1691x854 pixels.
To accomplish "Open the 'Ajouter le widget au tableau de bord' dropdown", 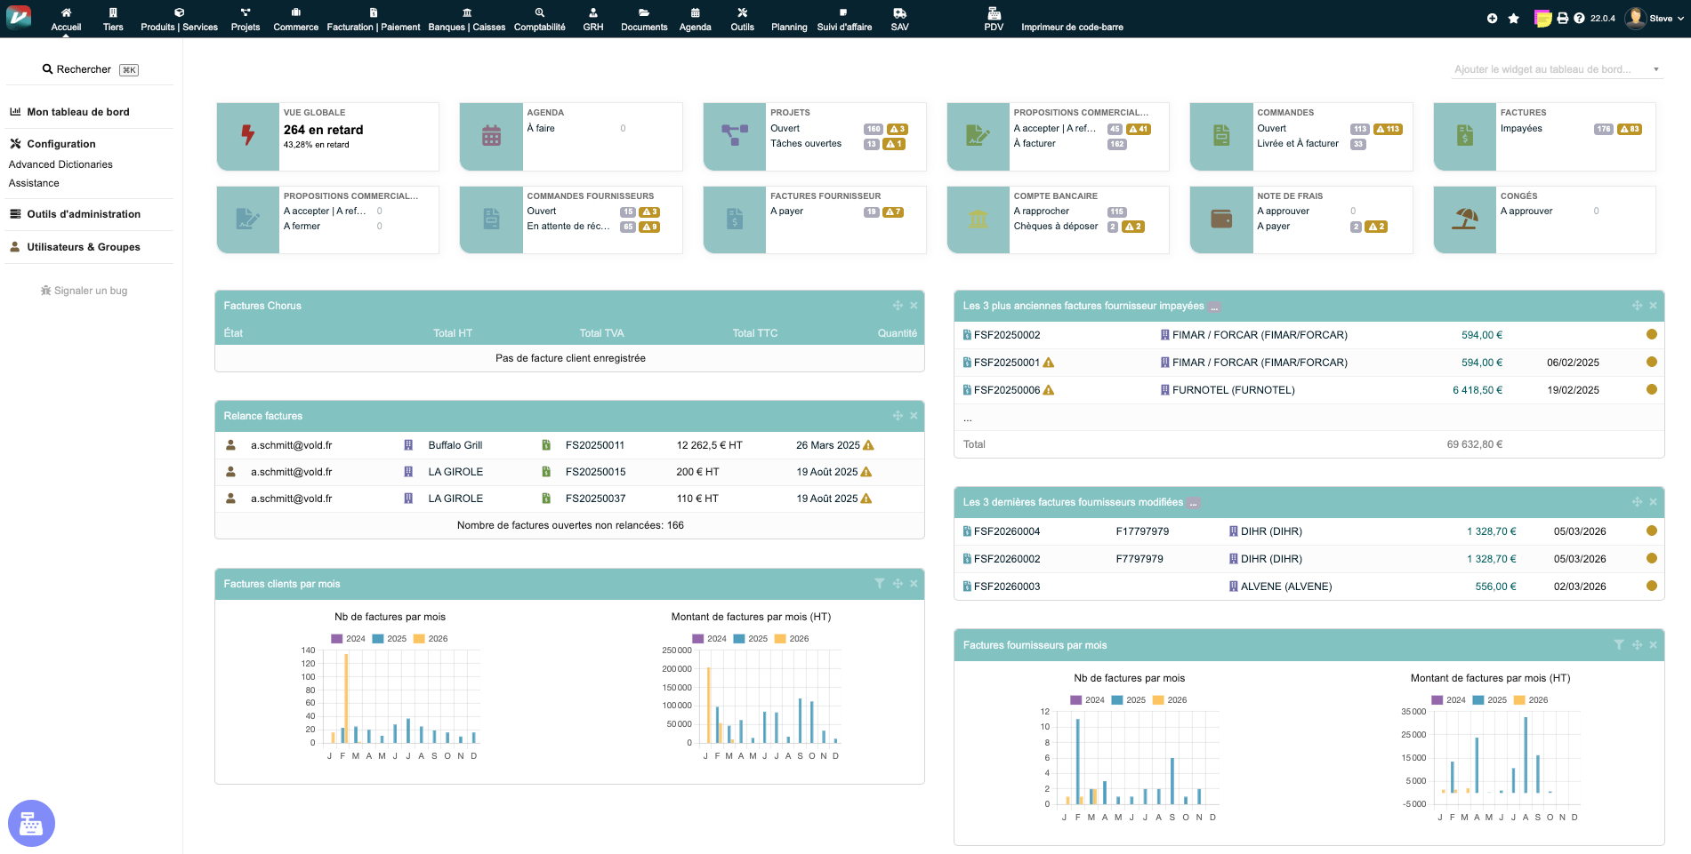I will 1557,69.
